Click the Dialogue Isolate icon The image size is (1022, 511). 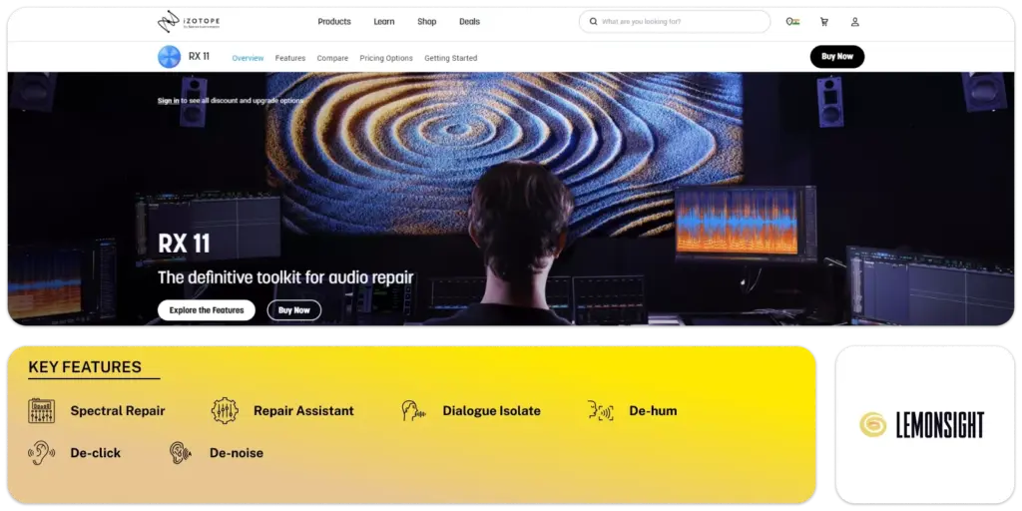click(413, 411)
